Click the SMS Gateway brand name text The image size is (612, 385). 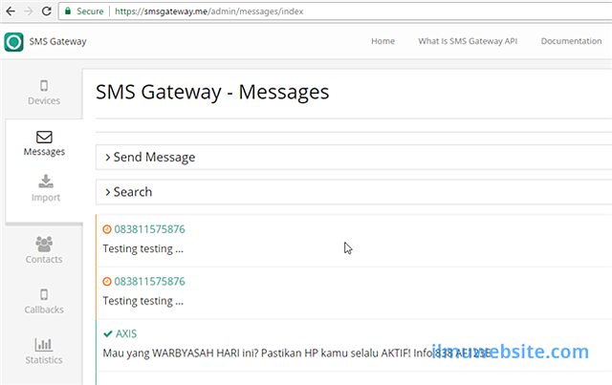tap(57, 41)
